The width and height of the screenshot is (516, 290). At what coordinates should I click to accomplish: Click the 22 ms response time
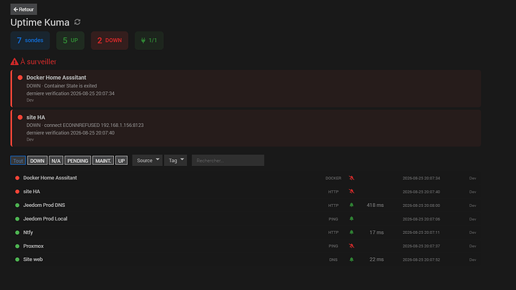[x=377, y=259]
